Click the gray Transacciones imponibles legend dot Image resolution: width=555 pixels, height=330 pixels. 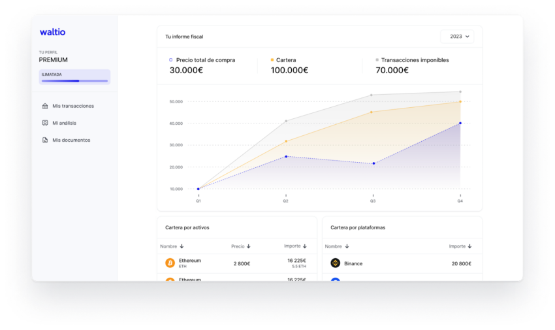pyautogui.click(x=377, y=60)
